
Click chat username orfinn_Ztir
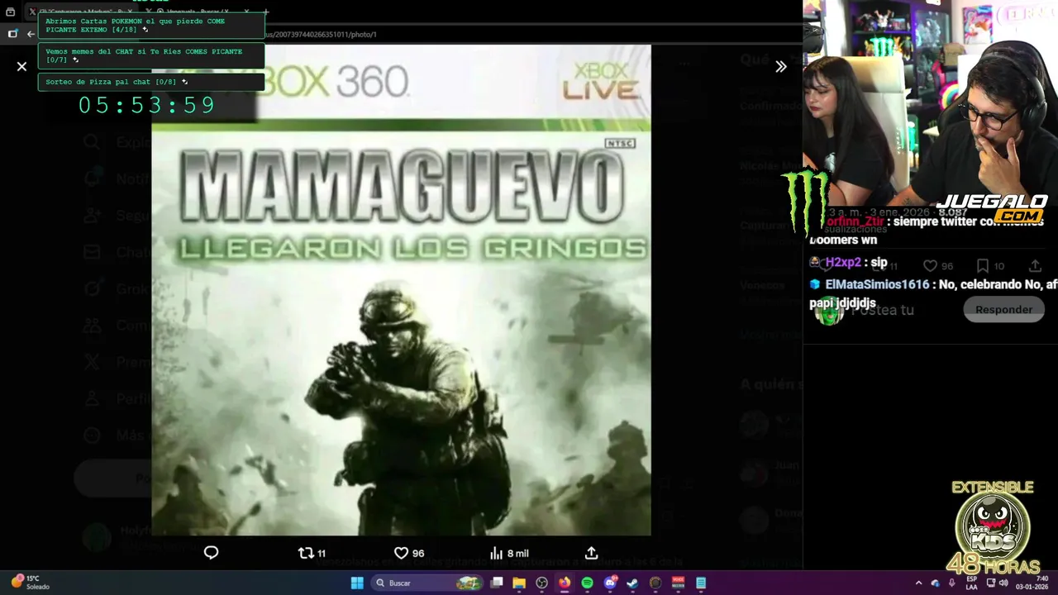pyautogui.click(x=855, y=221)
